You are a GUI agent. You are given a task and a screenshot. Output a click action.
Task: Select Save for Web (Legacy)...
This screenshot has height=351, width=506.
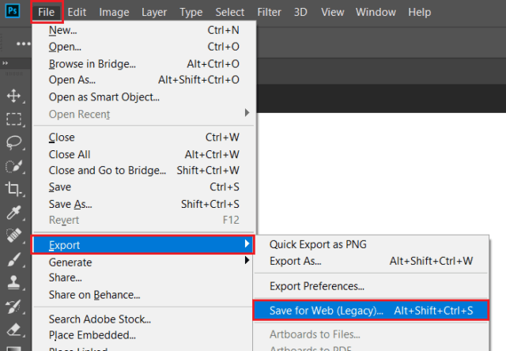tap(371, 311)
